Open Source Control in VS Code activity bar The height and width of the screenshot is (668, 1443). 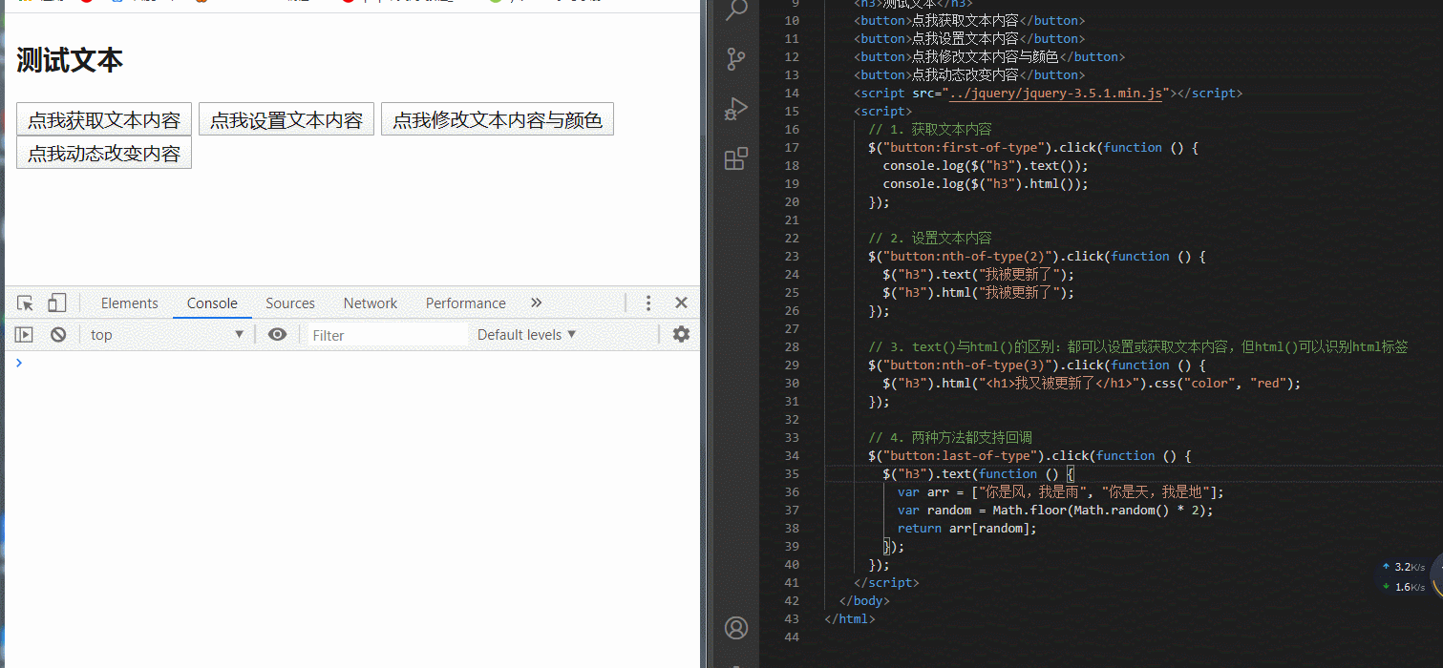736,59
